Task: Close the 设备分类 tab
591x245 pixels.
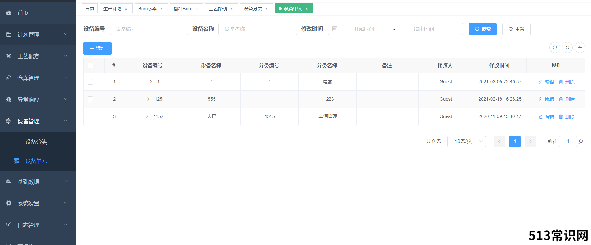Action: click(267, 9)
